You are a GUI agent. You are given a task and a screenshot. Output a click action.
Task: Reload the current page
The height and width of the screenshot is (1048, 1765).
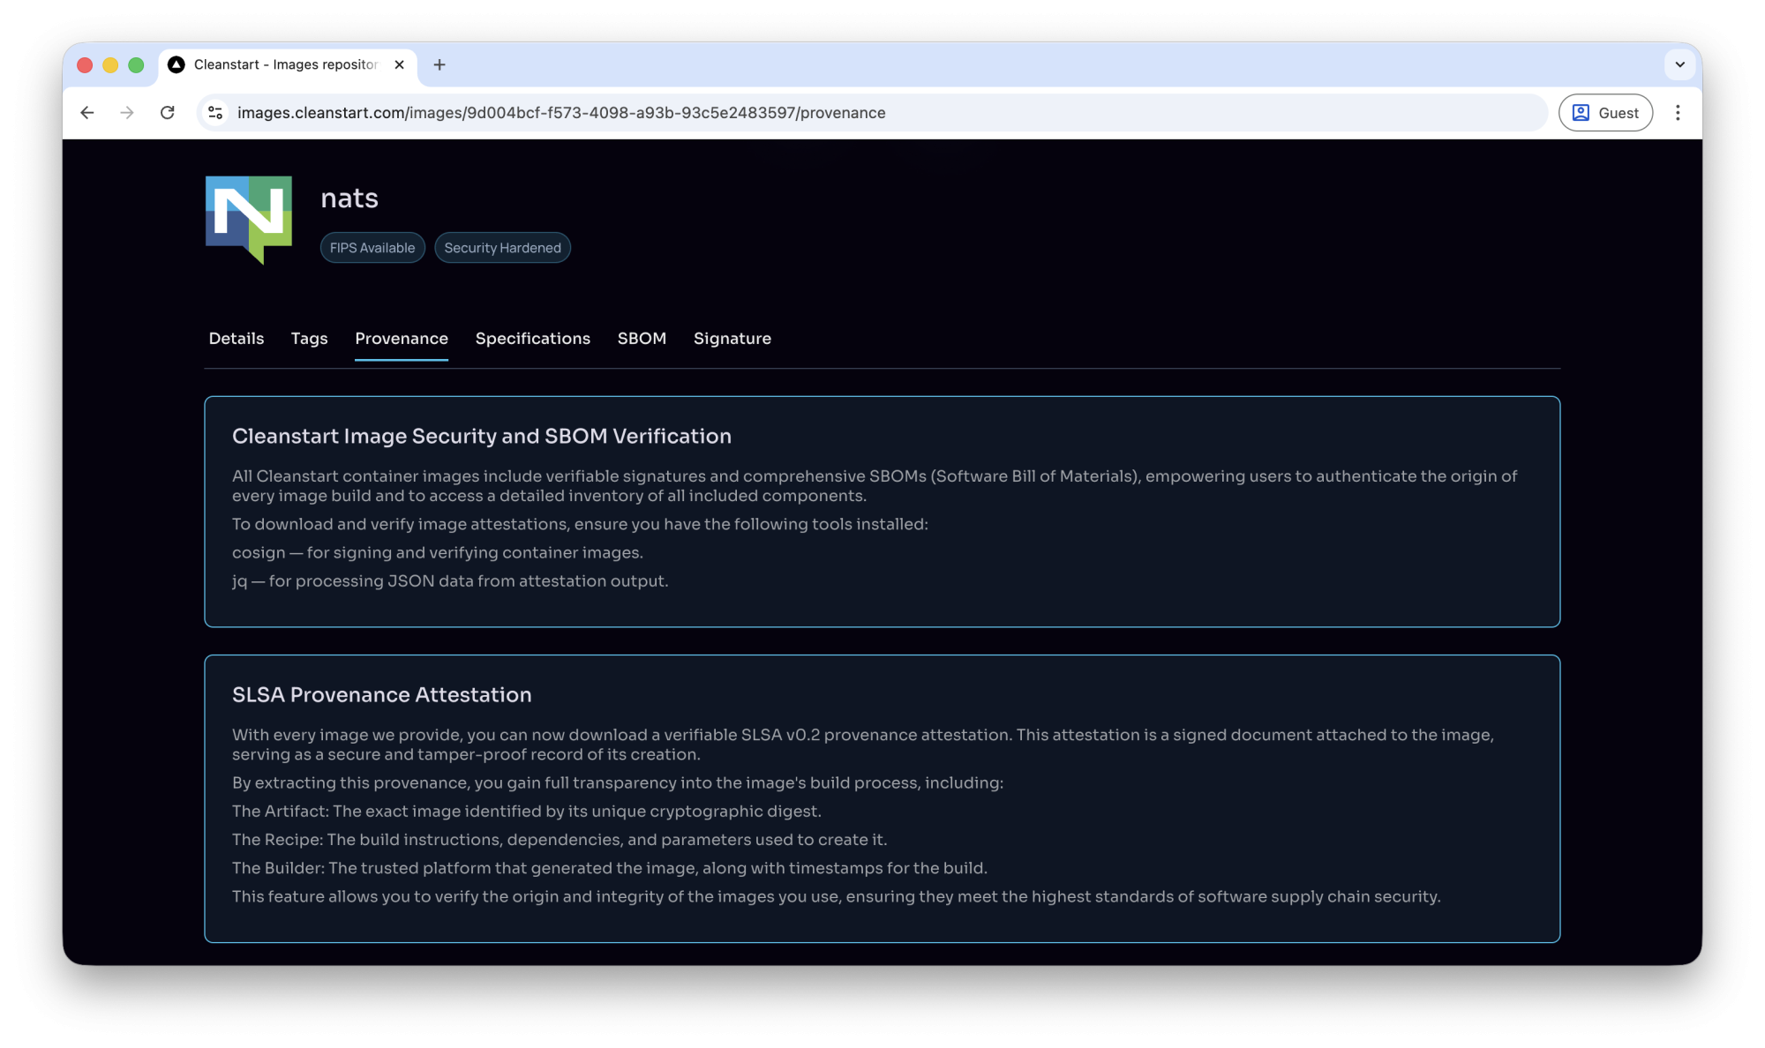[x=167, y=113]
